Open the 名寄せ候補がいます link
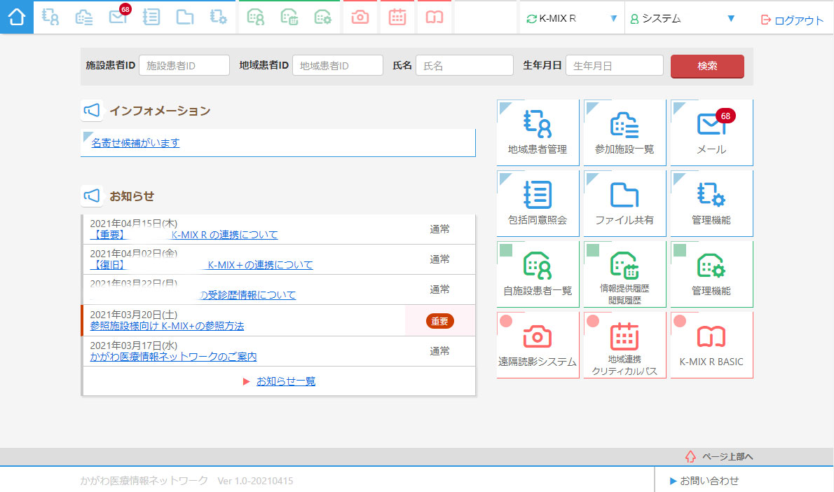The width and height of the screenshot is (834, 492). coord(135,143)
